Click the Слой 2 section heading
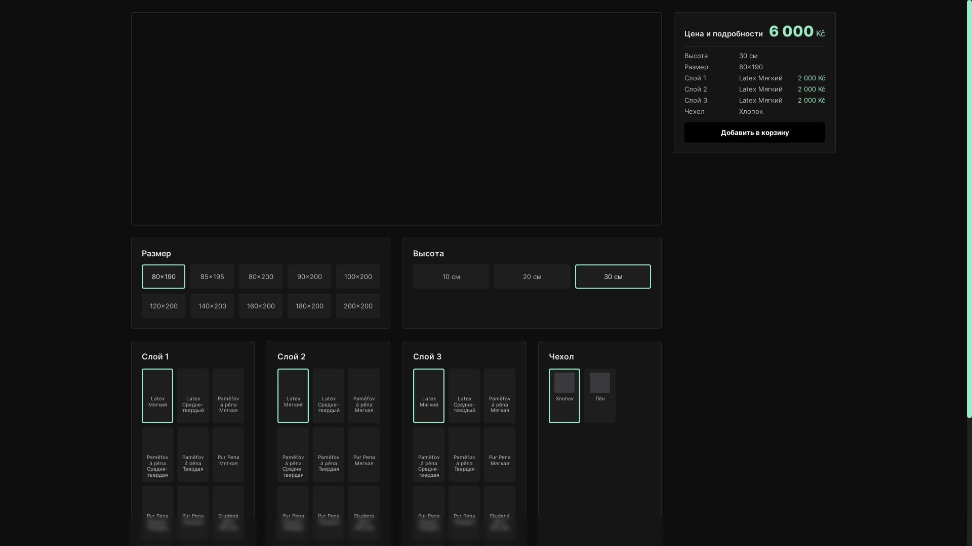Image resolution: width=972 pixels, height=546 pixels. click(292, 356)
